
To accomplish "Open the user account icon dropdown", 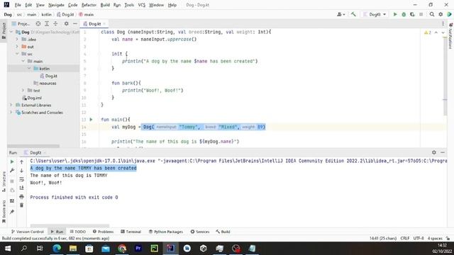I will click(340, 14).
